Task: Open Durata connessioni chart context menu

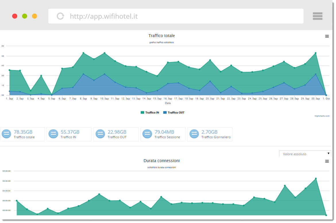Action: pos(327,161)
